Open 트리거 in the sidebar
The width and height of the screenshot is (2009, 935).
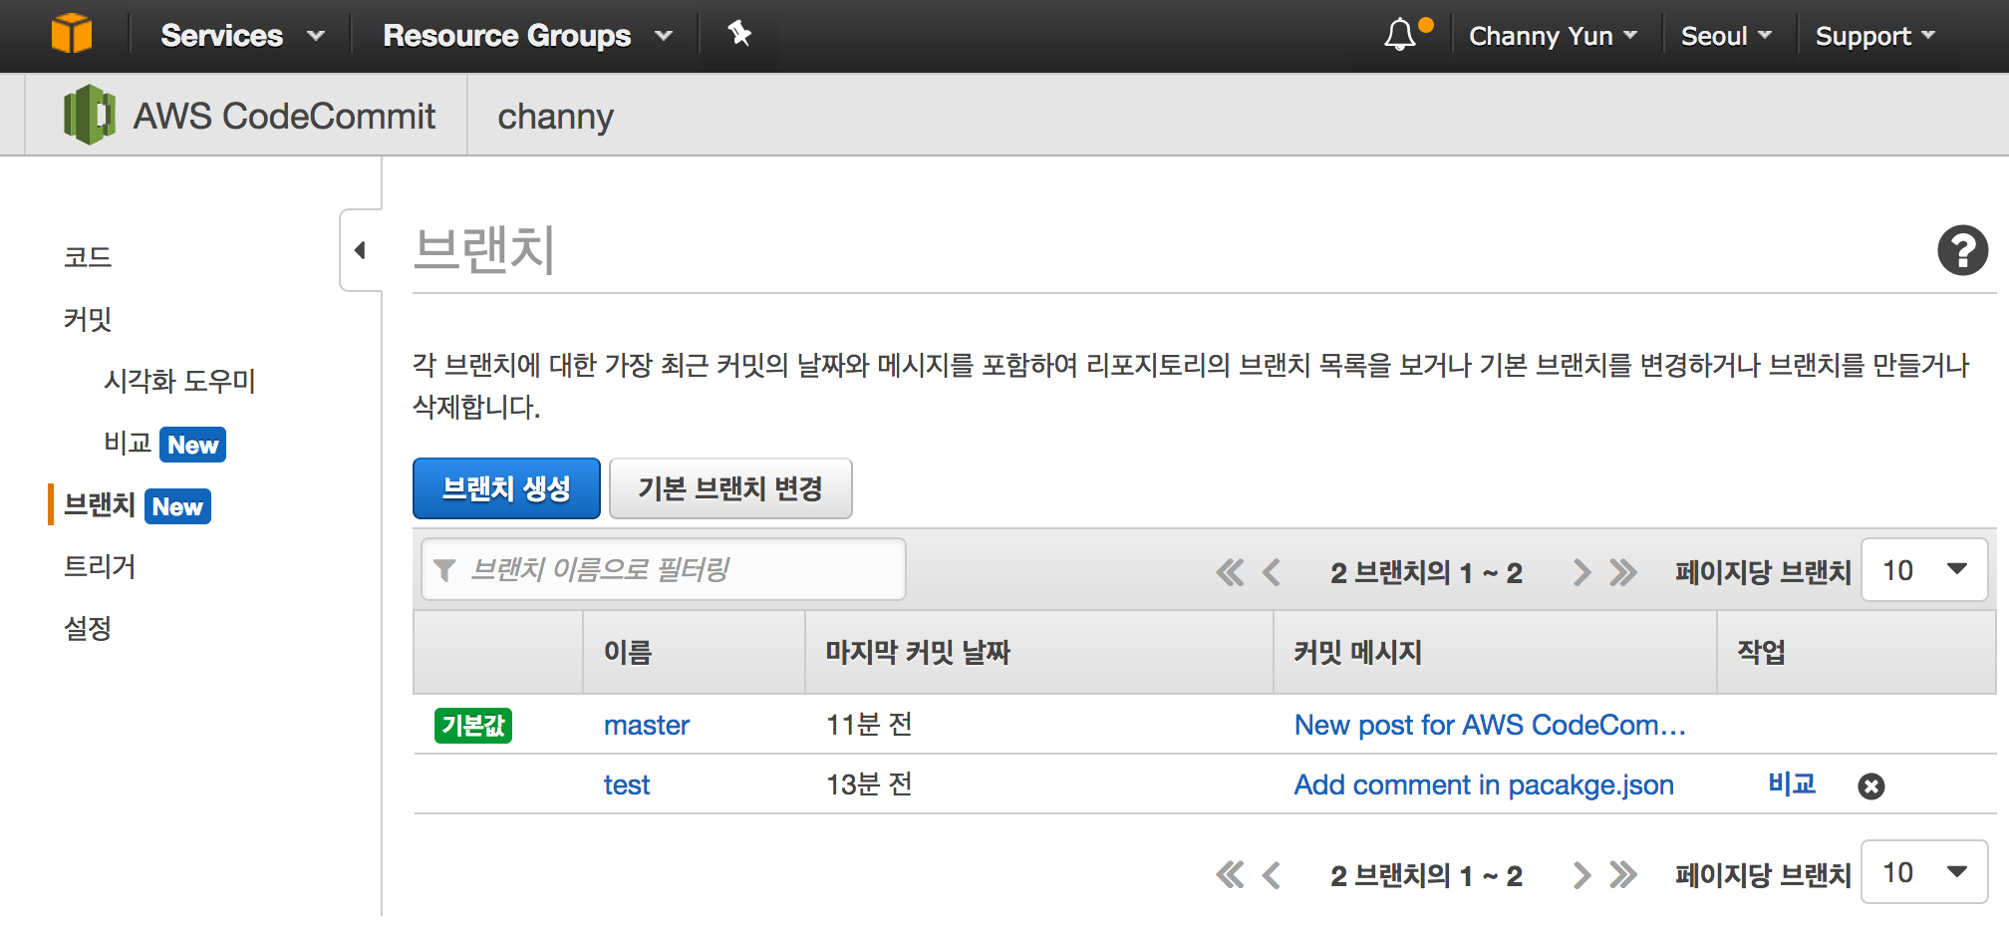[100, 566]
